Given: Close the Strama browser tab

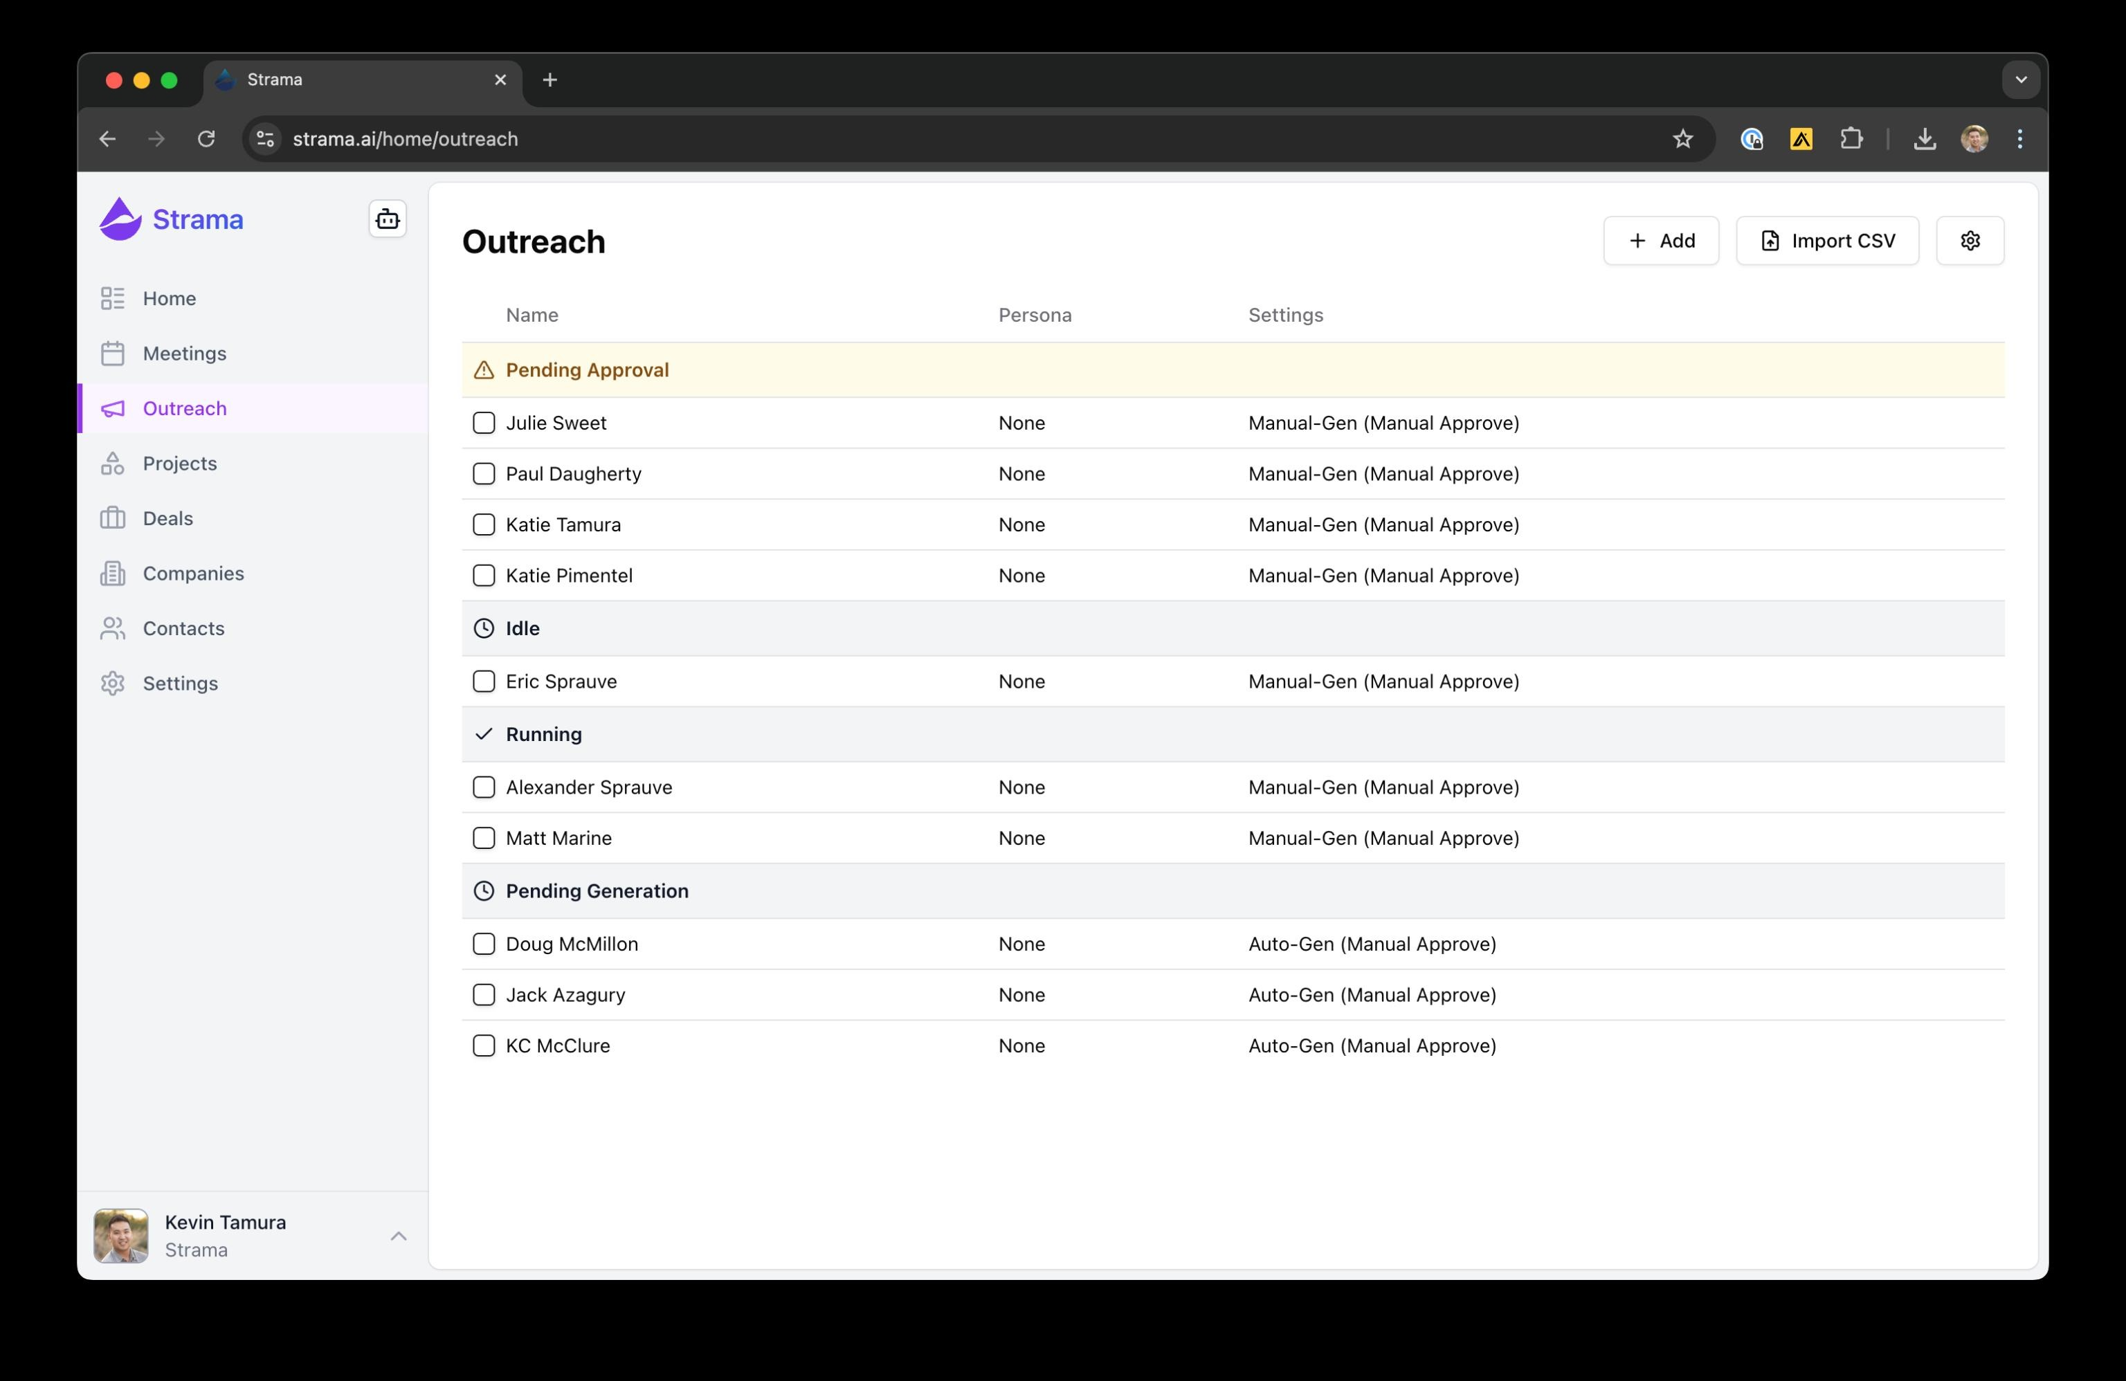Looking at the screenshot, I should (x=500, y=80).
